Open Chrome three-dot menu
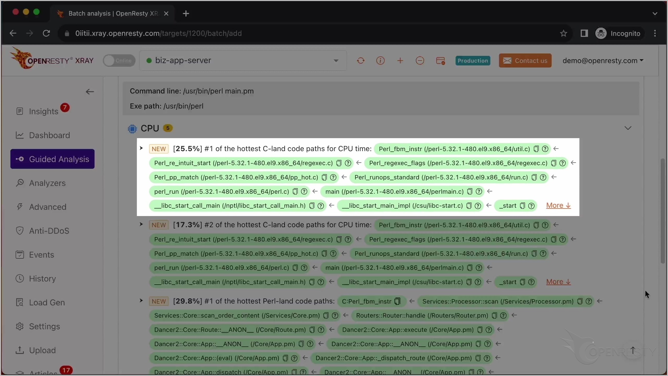The image size is (668, 376). 655,33
